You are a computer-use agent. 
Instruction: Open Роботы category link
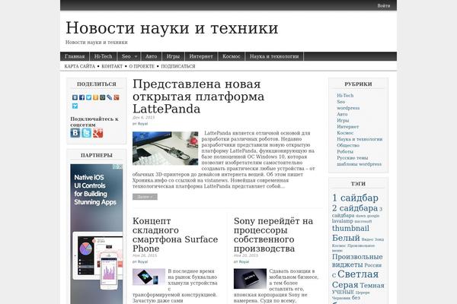pos(345,152)
